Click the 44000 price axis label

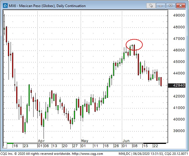click(x=179, y=73)
